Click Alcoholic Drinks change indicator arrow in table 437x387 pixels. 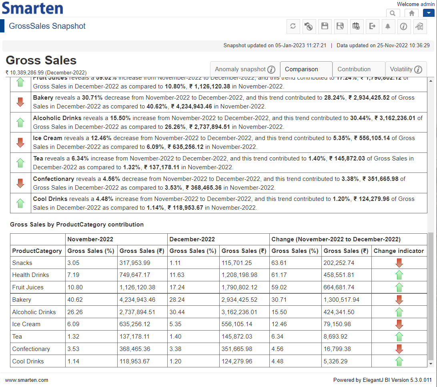click(x=399, y=312)
